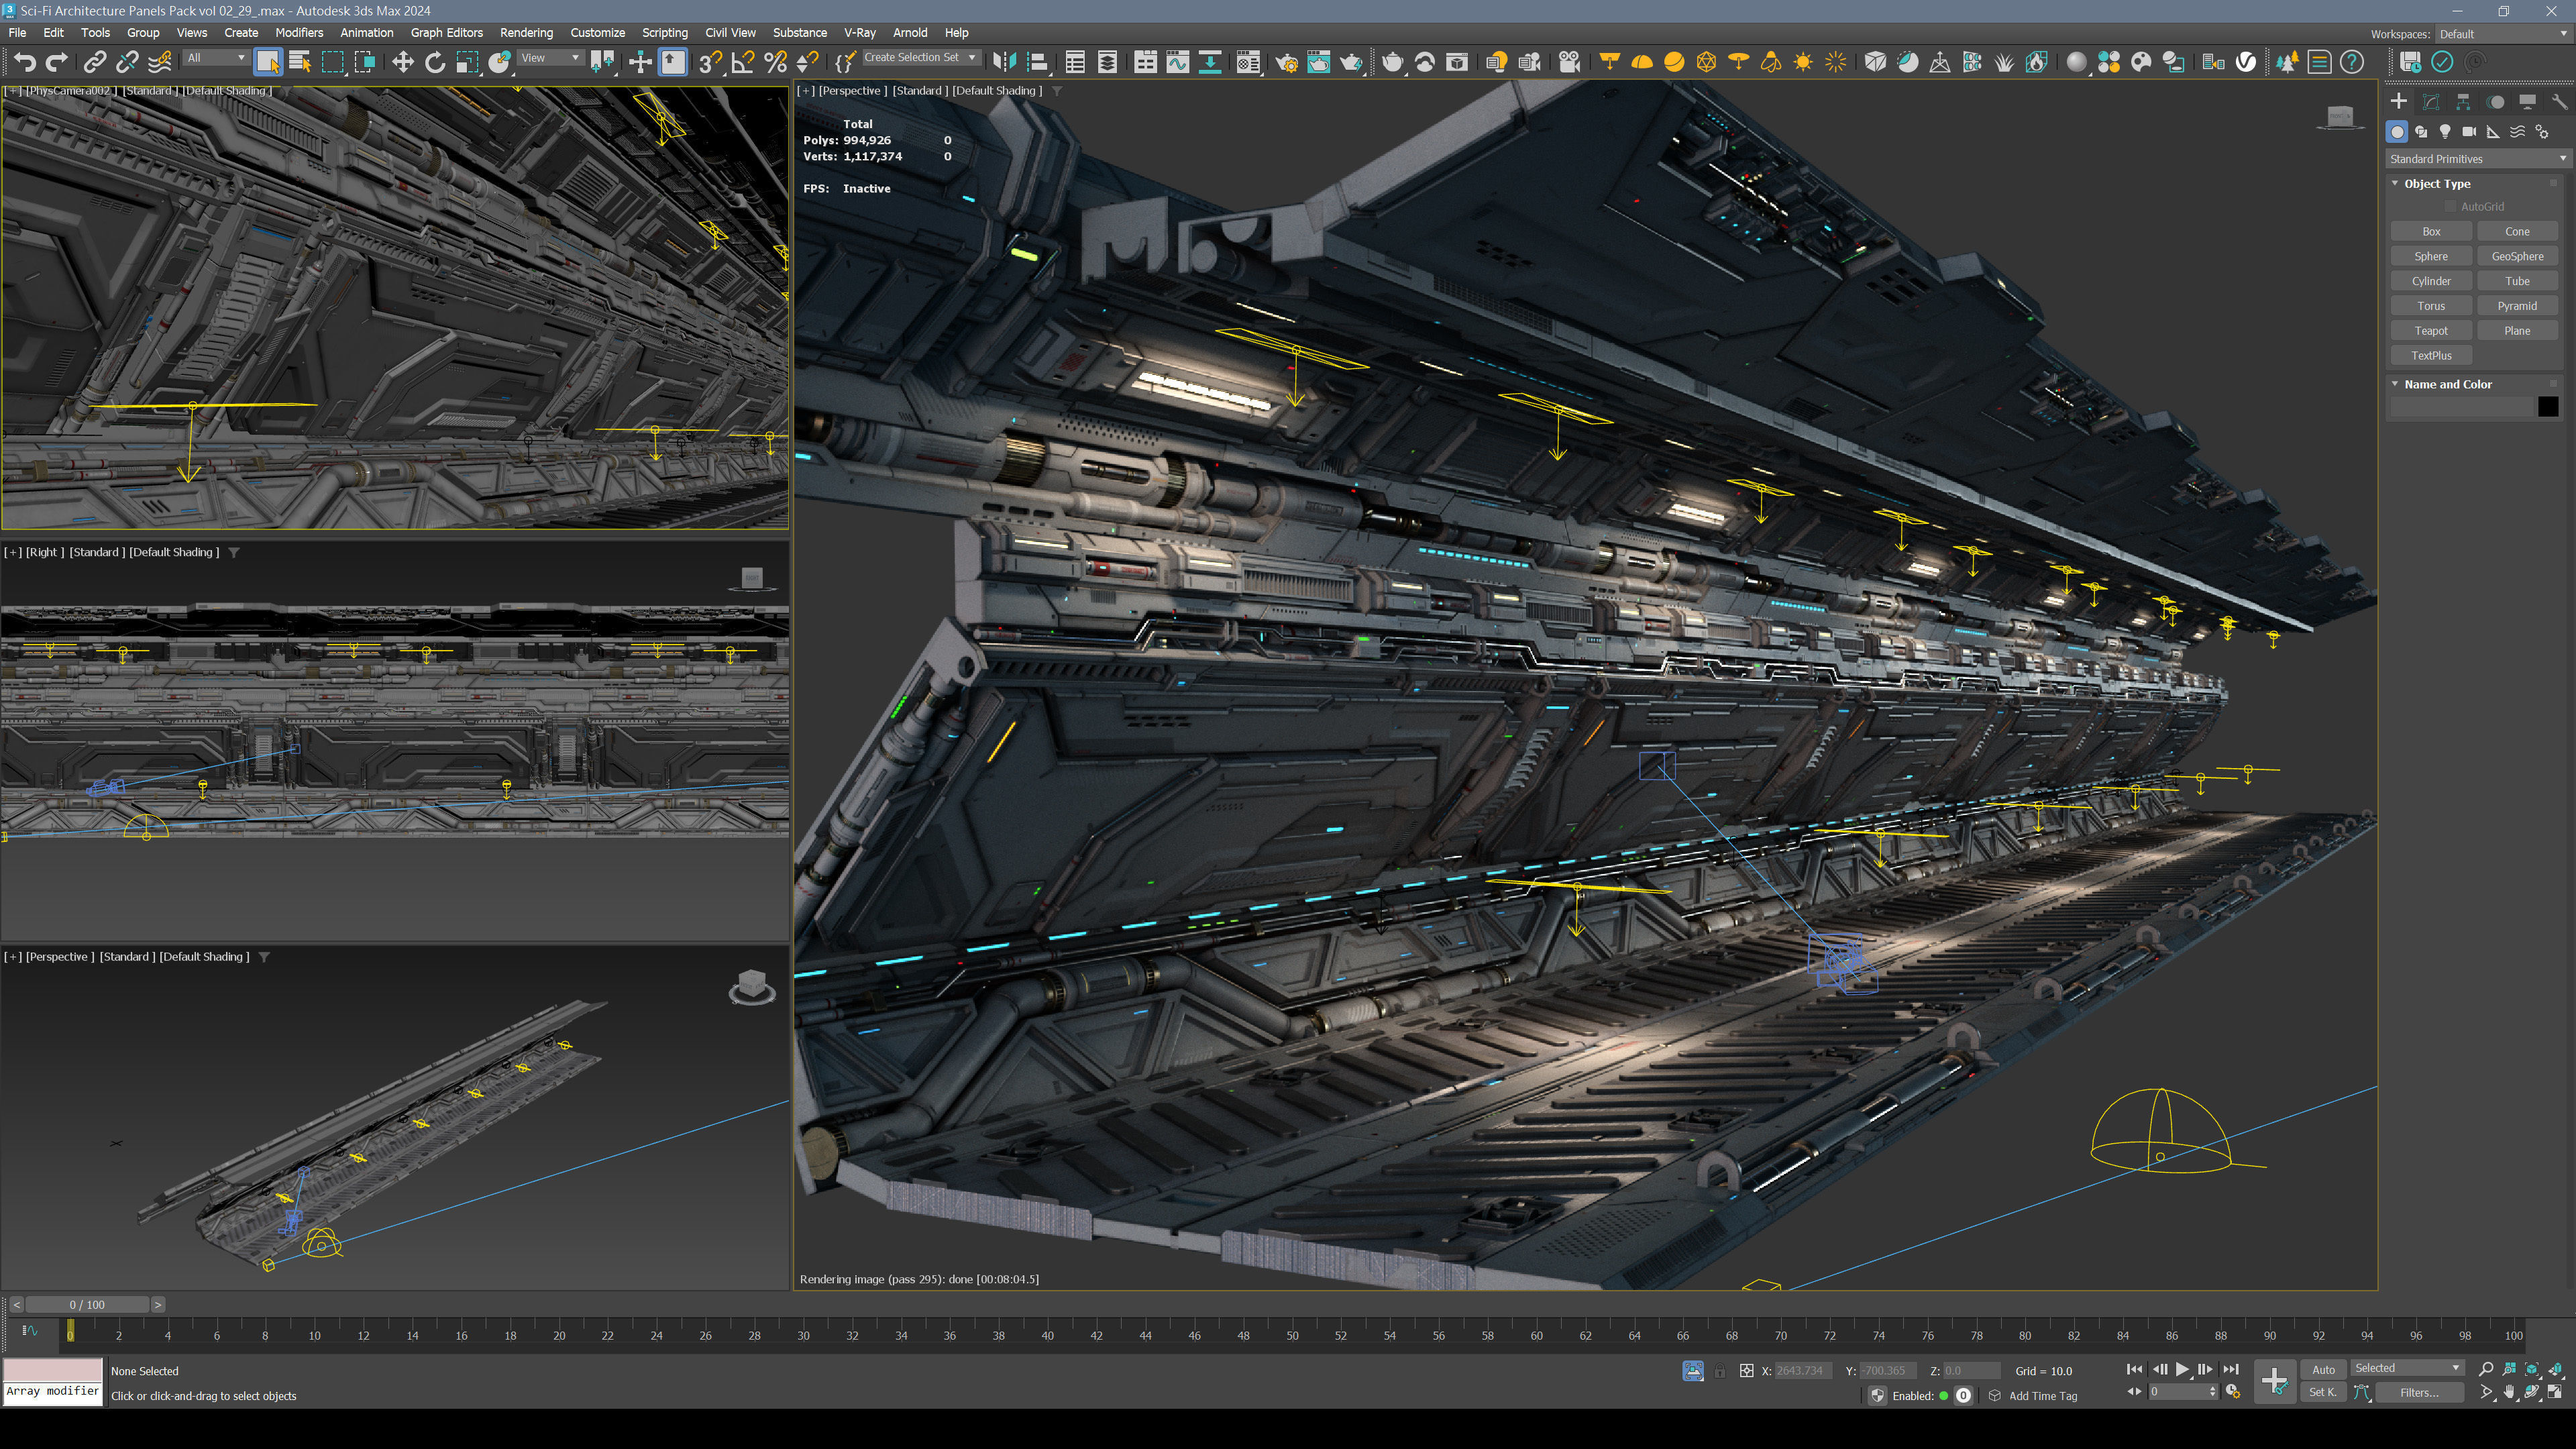Click the Undo arrow icon
Viewport: 2576px width, 1449px height.
(25, 62)
